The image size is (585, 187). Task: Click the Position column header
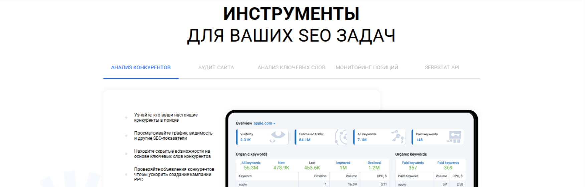[x=320, y=176]
